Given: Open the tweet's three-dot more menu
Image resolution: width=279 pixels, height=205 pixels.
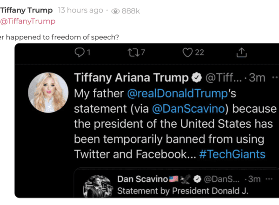Looking at the screenshot, I should coord(274,78).
